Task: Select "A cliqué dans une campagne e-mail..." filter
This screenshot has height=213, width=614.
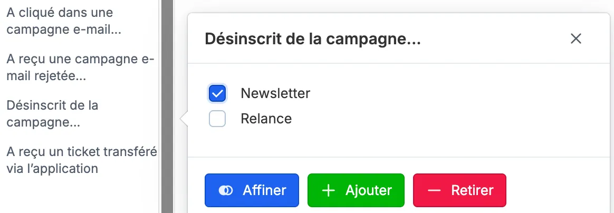Action: point(64,21)
